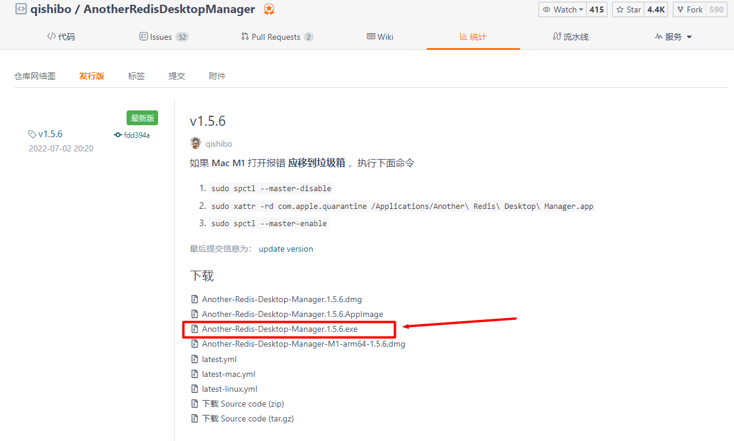Click the 52 issues count badge
The height and width of the screenshot is (441, 734).
(182, 37)
